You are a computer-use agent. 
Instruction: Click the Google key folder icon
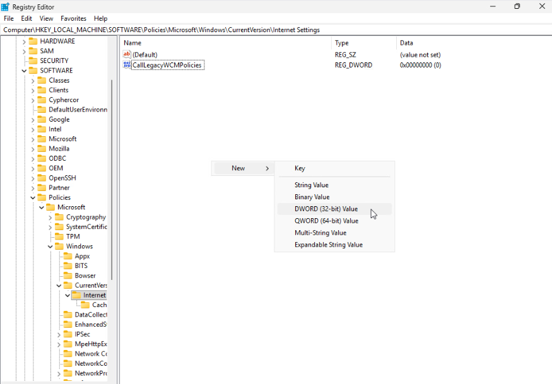tap(42, 119)
